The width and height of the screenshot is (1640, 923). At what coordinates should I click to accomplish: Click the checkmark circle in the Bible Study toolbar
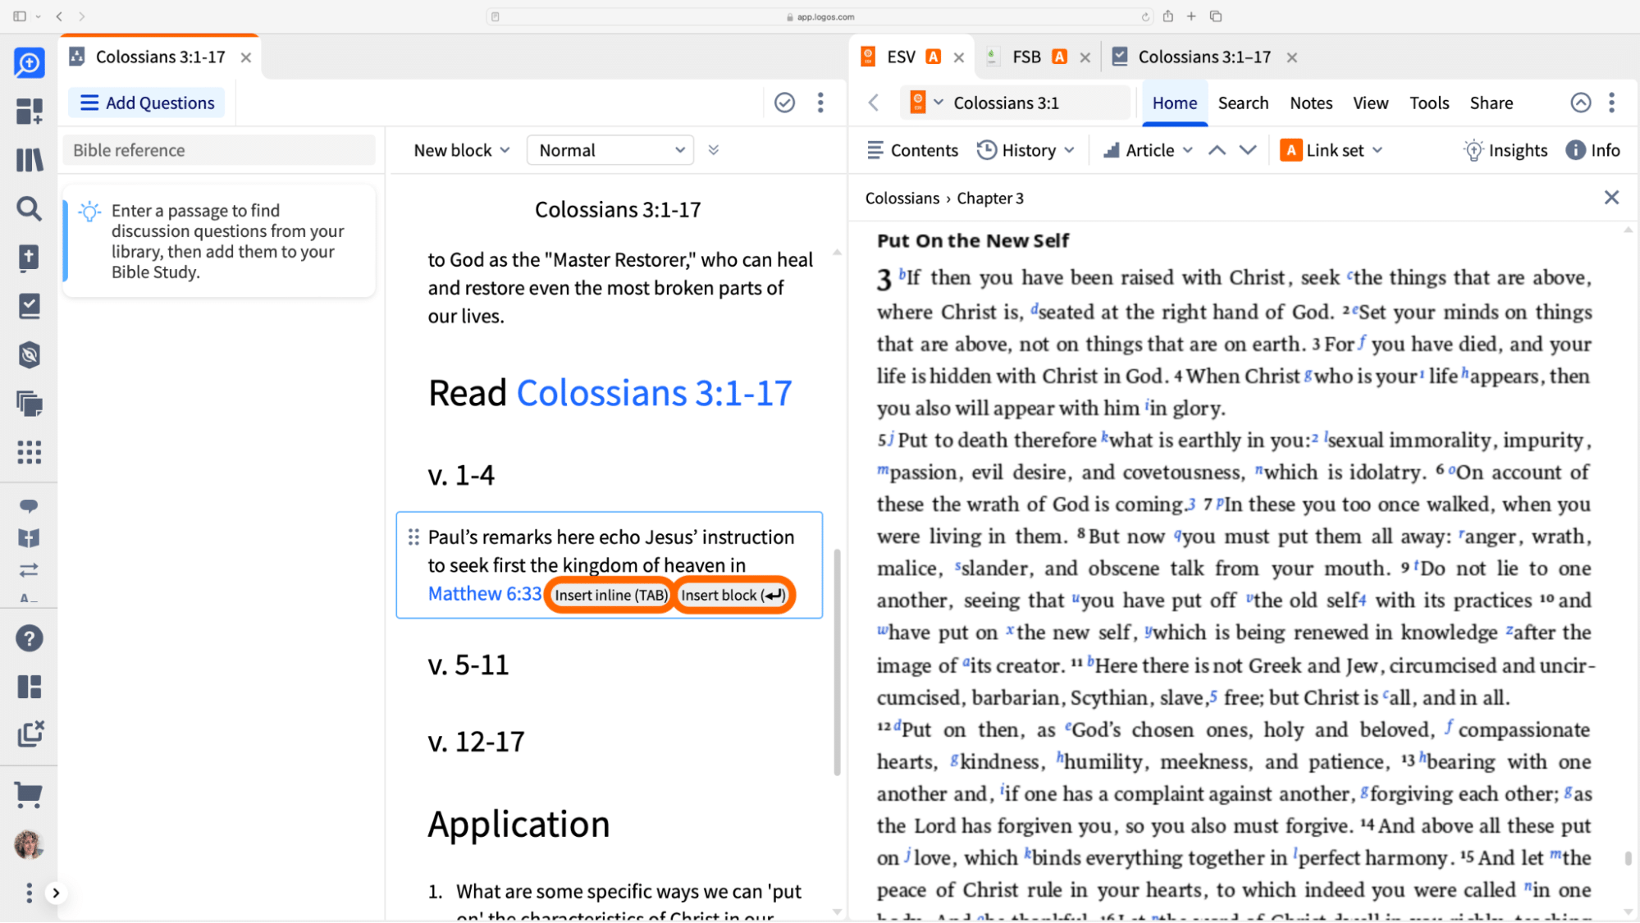pos(784,103)
